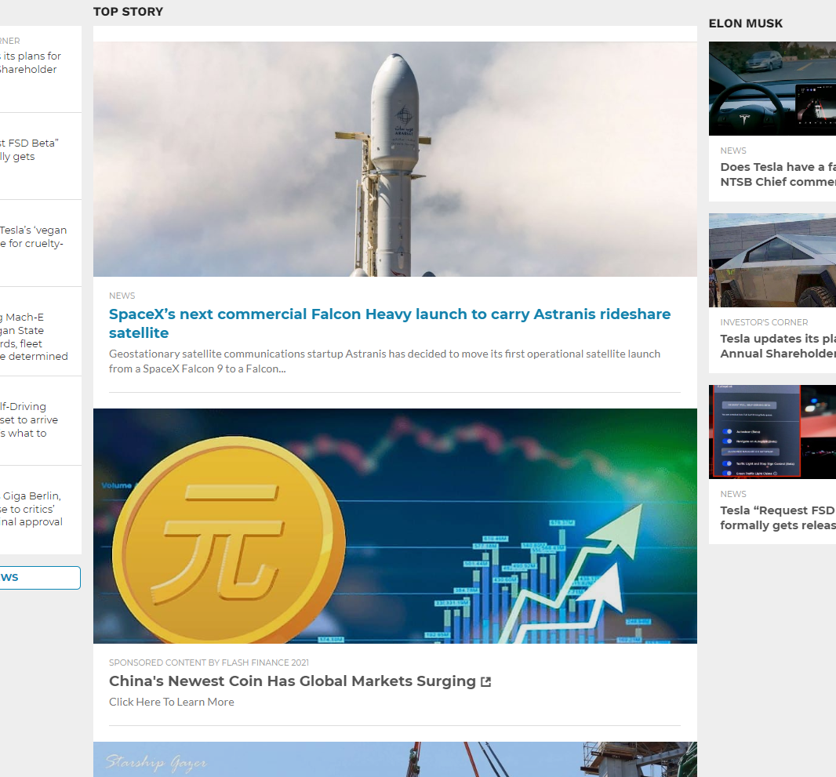Open the SpaceX Falcon Heavy launch headline
836x777 pixels.
point(390,324)
